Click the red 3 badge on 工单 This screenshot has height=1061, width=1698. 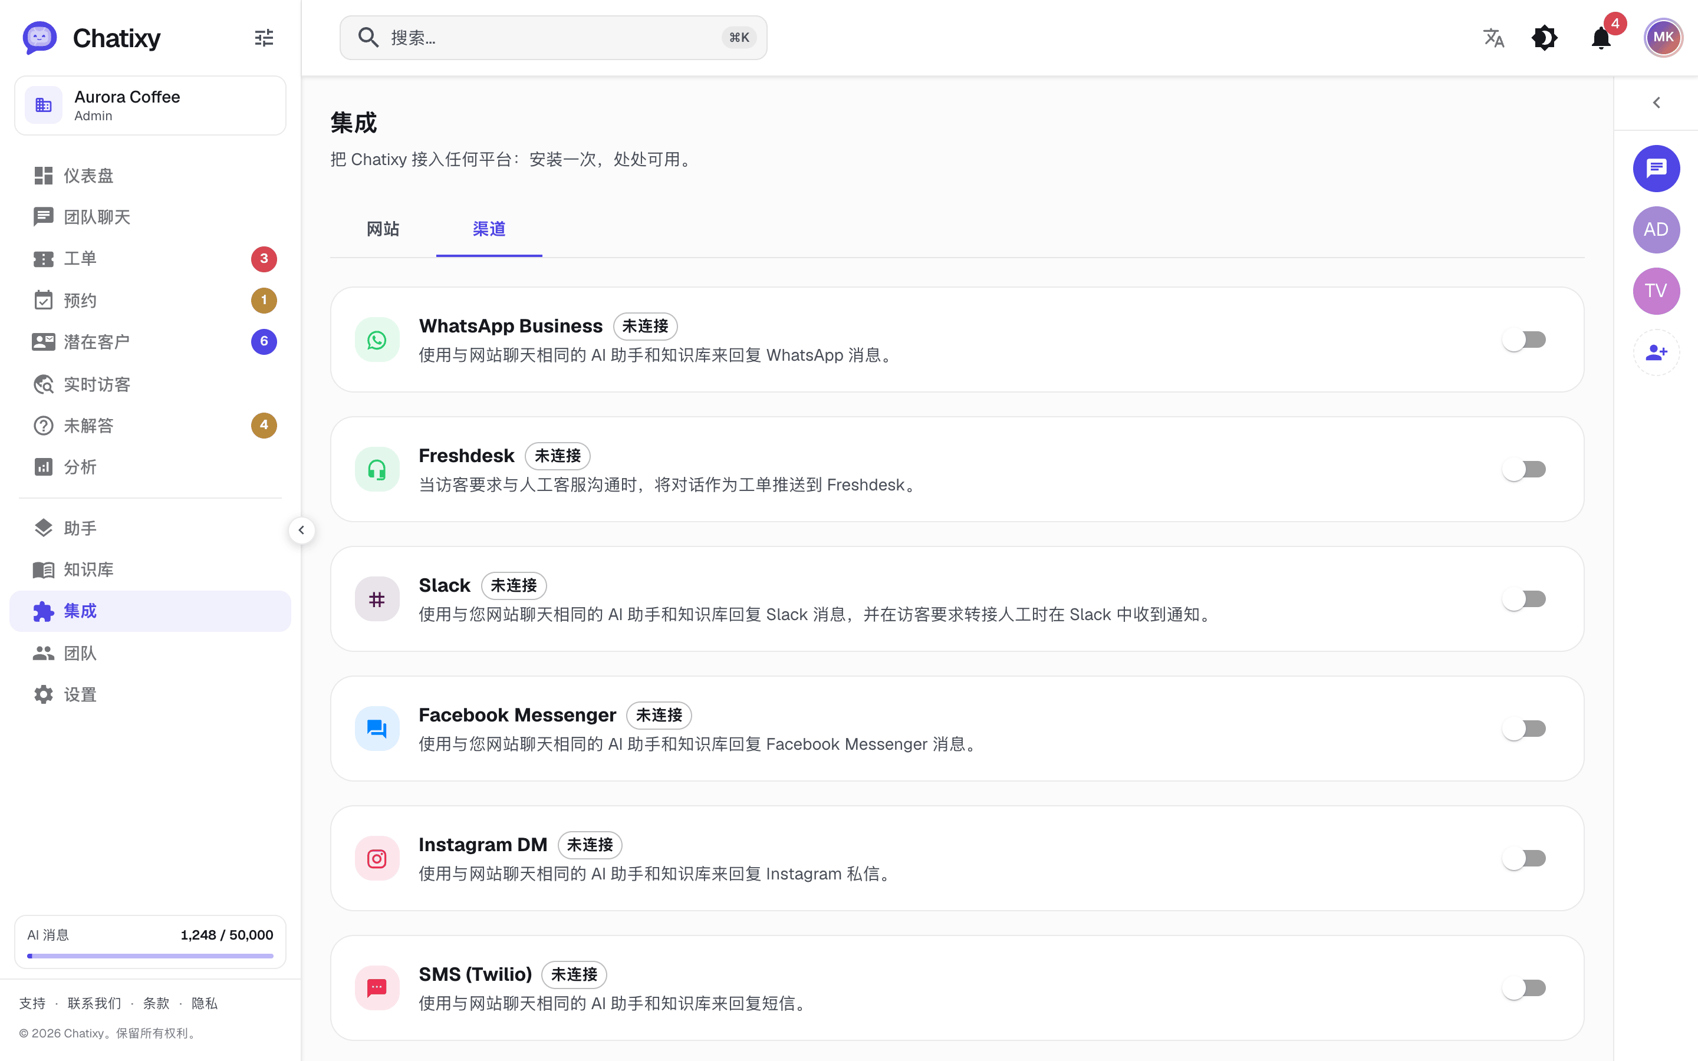click(x=264, y=259)
